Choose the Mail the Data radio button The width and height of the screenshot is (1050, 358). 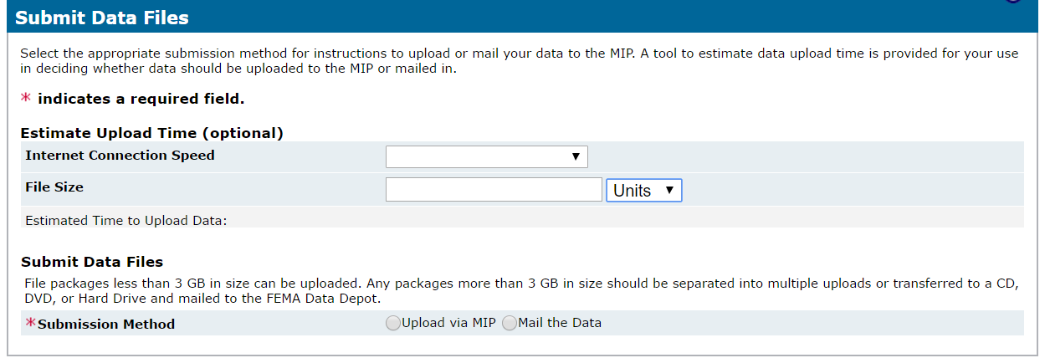[x=510, y=324]
